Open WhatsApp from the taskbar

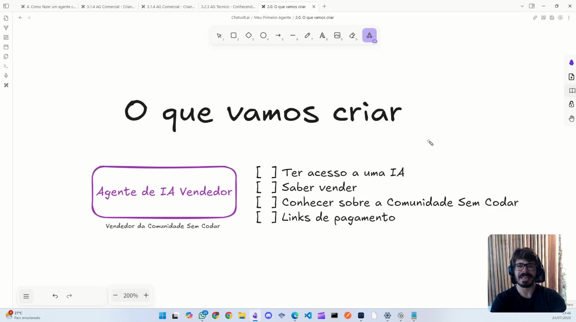click(x=203, y=315)
